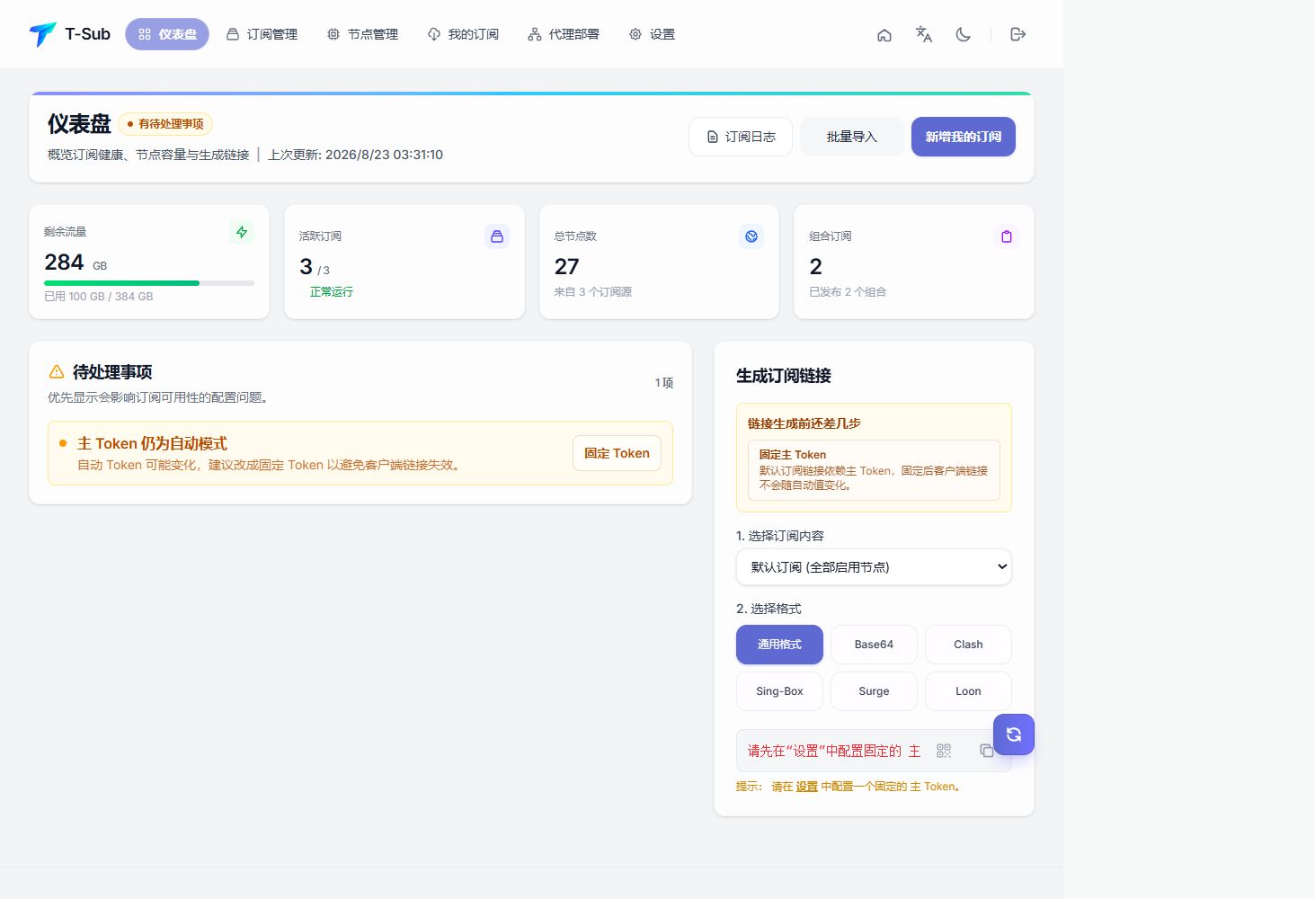Click the floating refresh button
The image size is (1315, 899).
click(1014, 734)
